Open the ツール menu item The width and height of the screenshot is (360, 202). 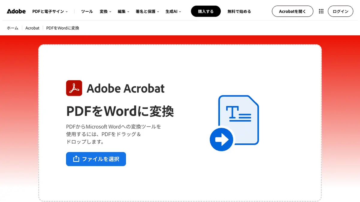[87, 11]
